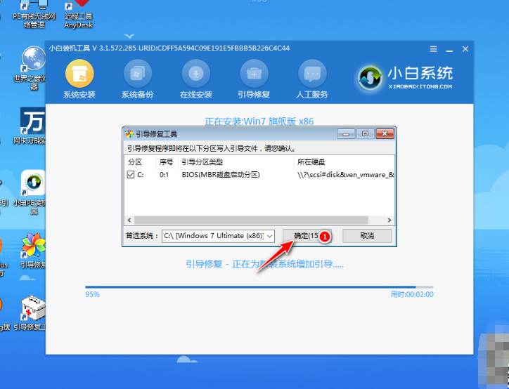Click the scroll left arrow in partition list
Viewport: 509px width, 389px height.
(x=129, y=220)
